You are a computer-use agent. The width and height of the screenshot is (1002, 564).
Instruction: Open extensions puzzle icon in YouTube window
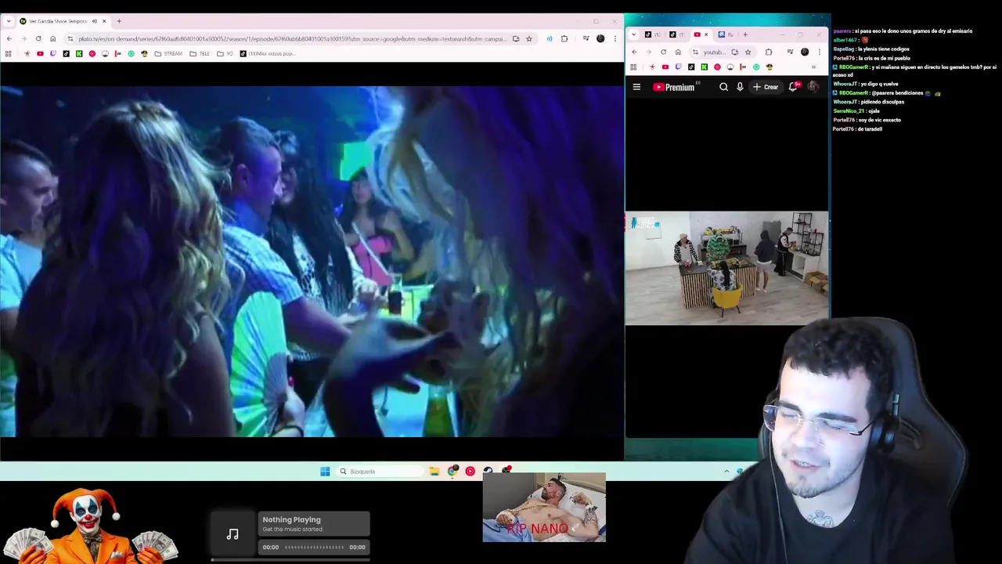tap(769, 52)
